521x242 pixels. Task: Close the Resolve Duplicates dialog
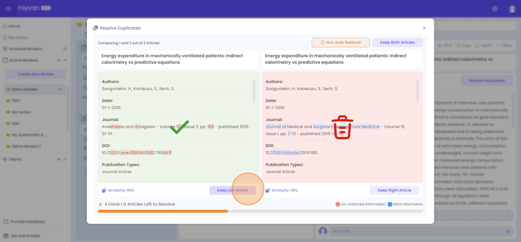424,28
